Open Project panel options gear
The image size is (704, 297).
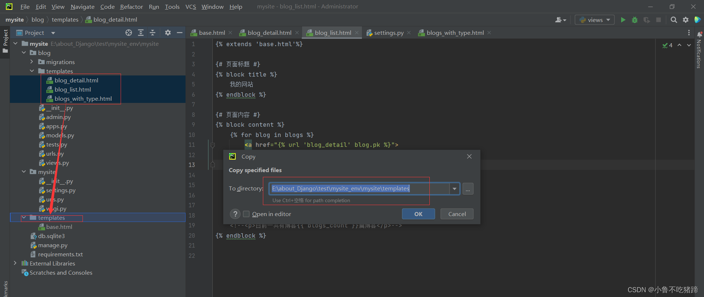tap(168, 33)
